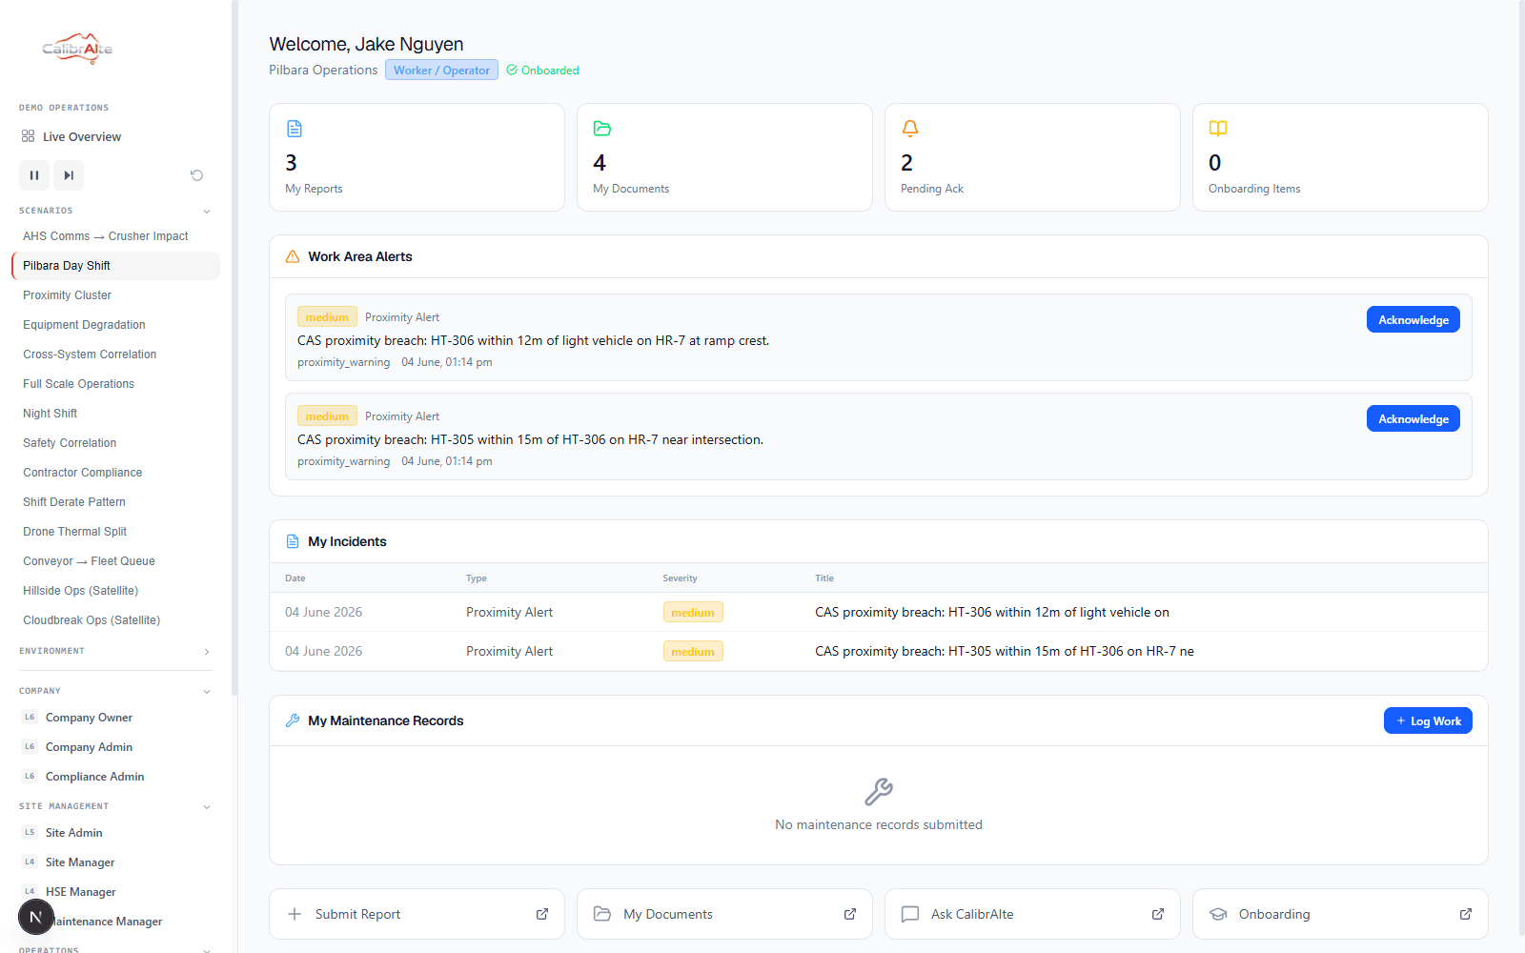Click the Work Area Alerts warning icon
Viewport: 1525px width, 953px height.
[293, 256]
